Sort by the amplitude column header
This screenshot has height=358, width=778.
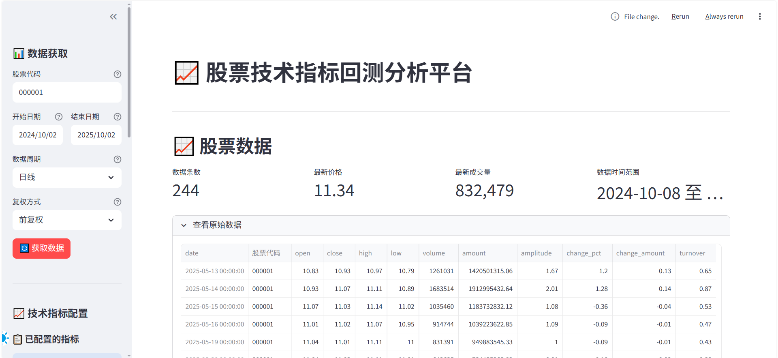540,253
